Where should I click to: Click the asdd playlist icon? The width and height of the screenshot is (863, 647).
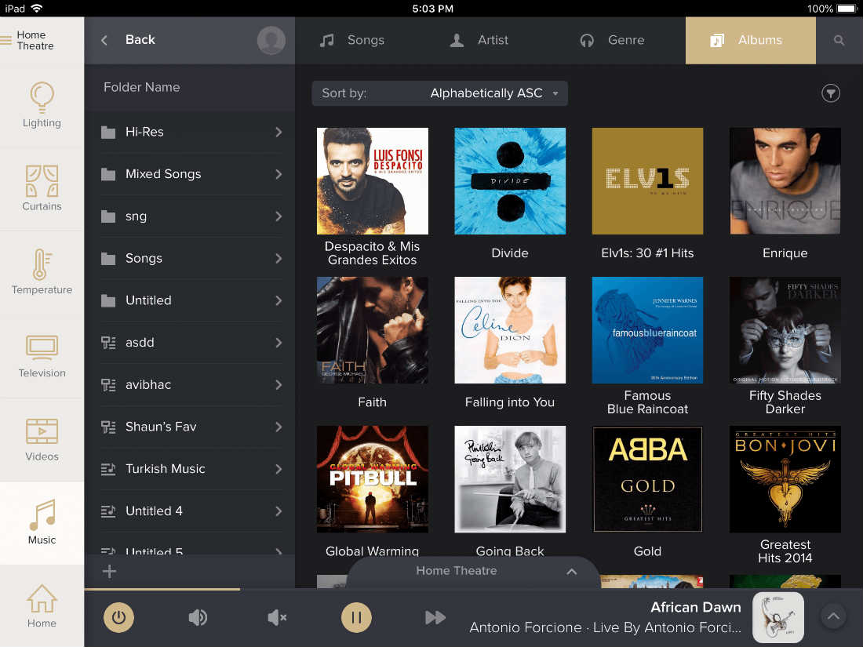108,343
